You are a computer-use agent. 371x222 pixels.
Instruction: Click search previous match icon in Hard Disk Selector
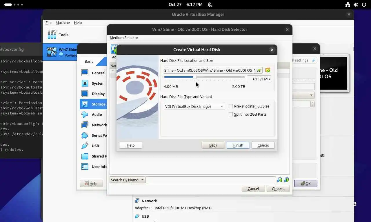(x=279, y=180)
